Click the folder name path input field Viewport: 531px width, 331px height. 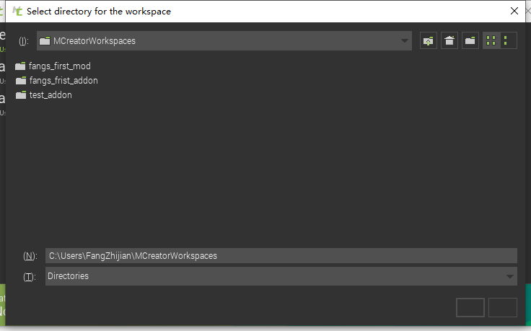pos(281,256)
